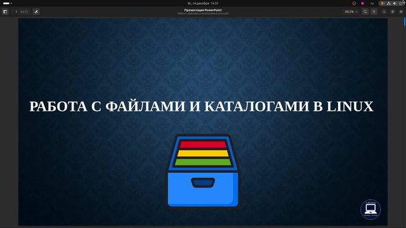Click the page number input field
This screenshot has height=228, width=406.
click(16, 11)
